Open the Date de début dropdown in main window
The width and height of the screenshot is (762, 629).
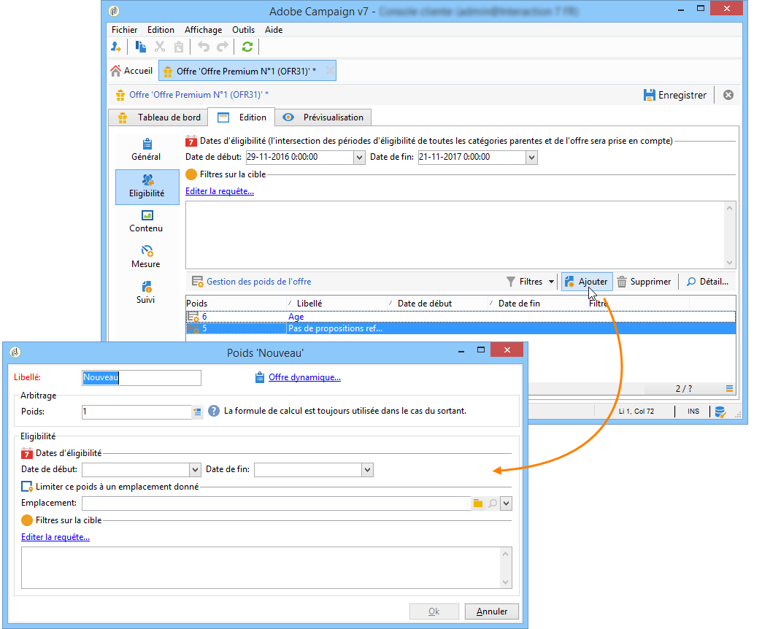[x=359, y=158]
